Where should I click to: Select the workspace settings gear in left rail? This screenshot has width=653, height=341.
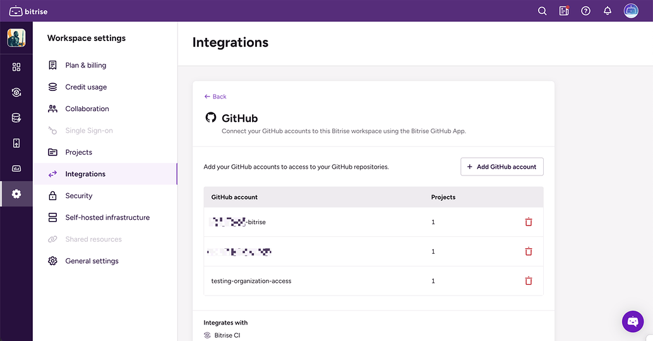pos(16,194)
